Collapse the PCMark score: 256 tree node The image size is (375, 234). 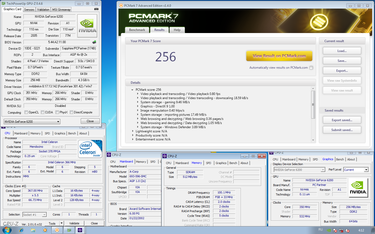coord(132,90)
